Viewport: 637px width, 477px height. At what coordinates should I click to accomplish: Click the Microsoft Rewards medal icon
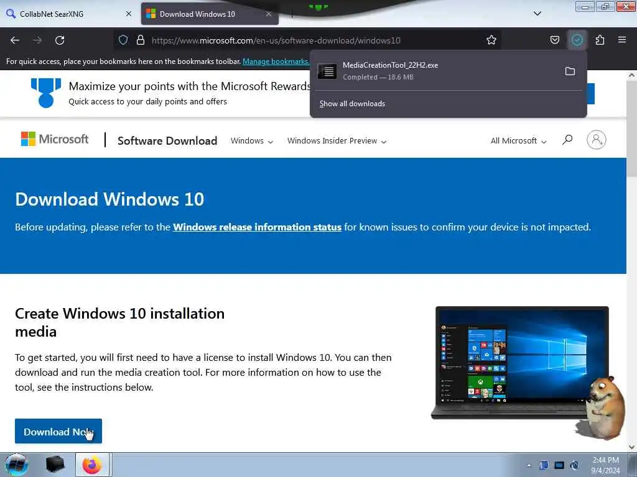(x=46, y=93)
